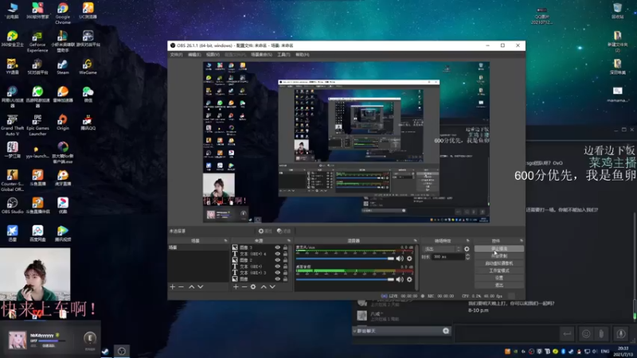Pop out the scenes dock panel
This screenshot has height=358, width=637.
[225, 241]
